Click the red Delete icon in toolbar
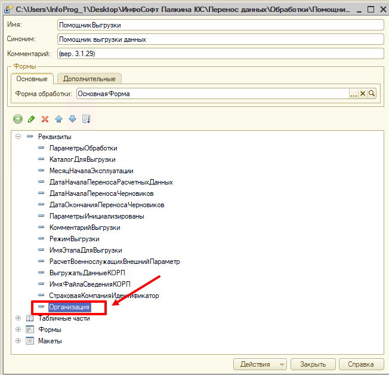Viewport: 389px width, 375px height. point(45,119)
